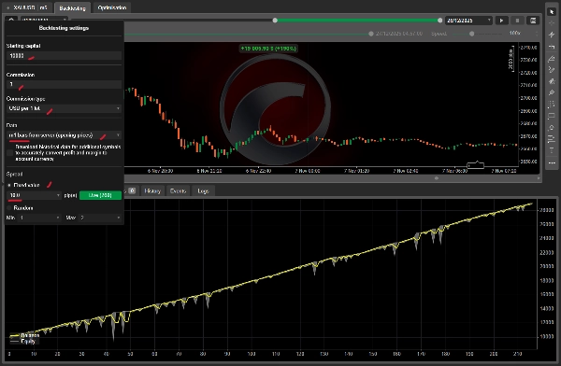Click the Equity legend entry
This screenshot has height=366, width=561.
[x=22, y=342]
